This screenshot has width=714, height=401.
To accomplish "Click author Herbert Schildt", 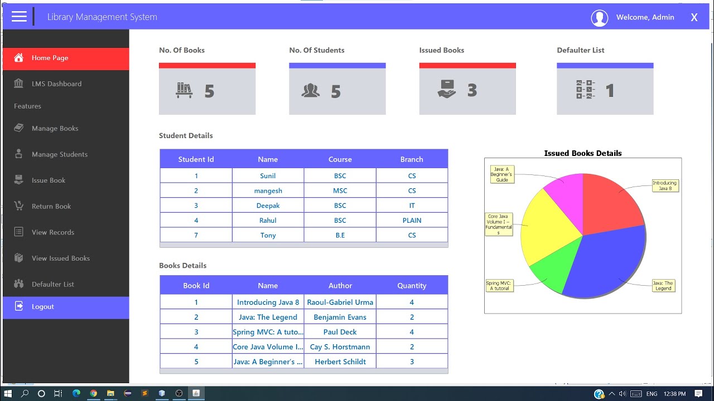I will pos(340,361).
